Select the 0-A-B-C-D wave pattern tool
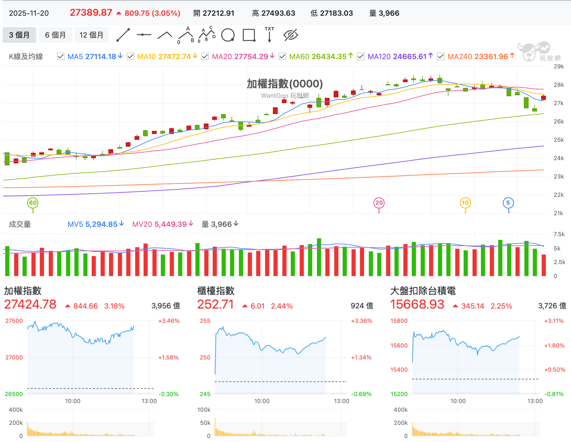 [x=207, y=35]
